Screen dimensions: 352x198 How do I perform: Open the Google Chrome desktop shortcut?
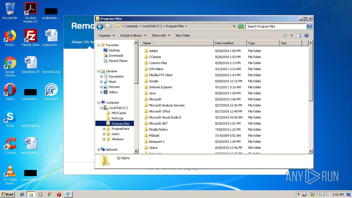(x=10, y=67)
